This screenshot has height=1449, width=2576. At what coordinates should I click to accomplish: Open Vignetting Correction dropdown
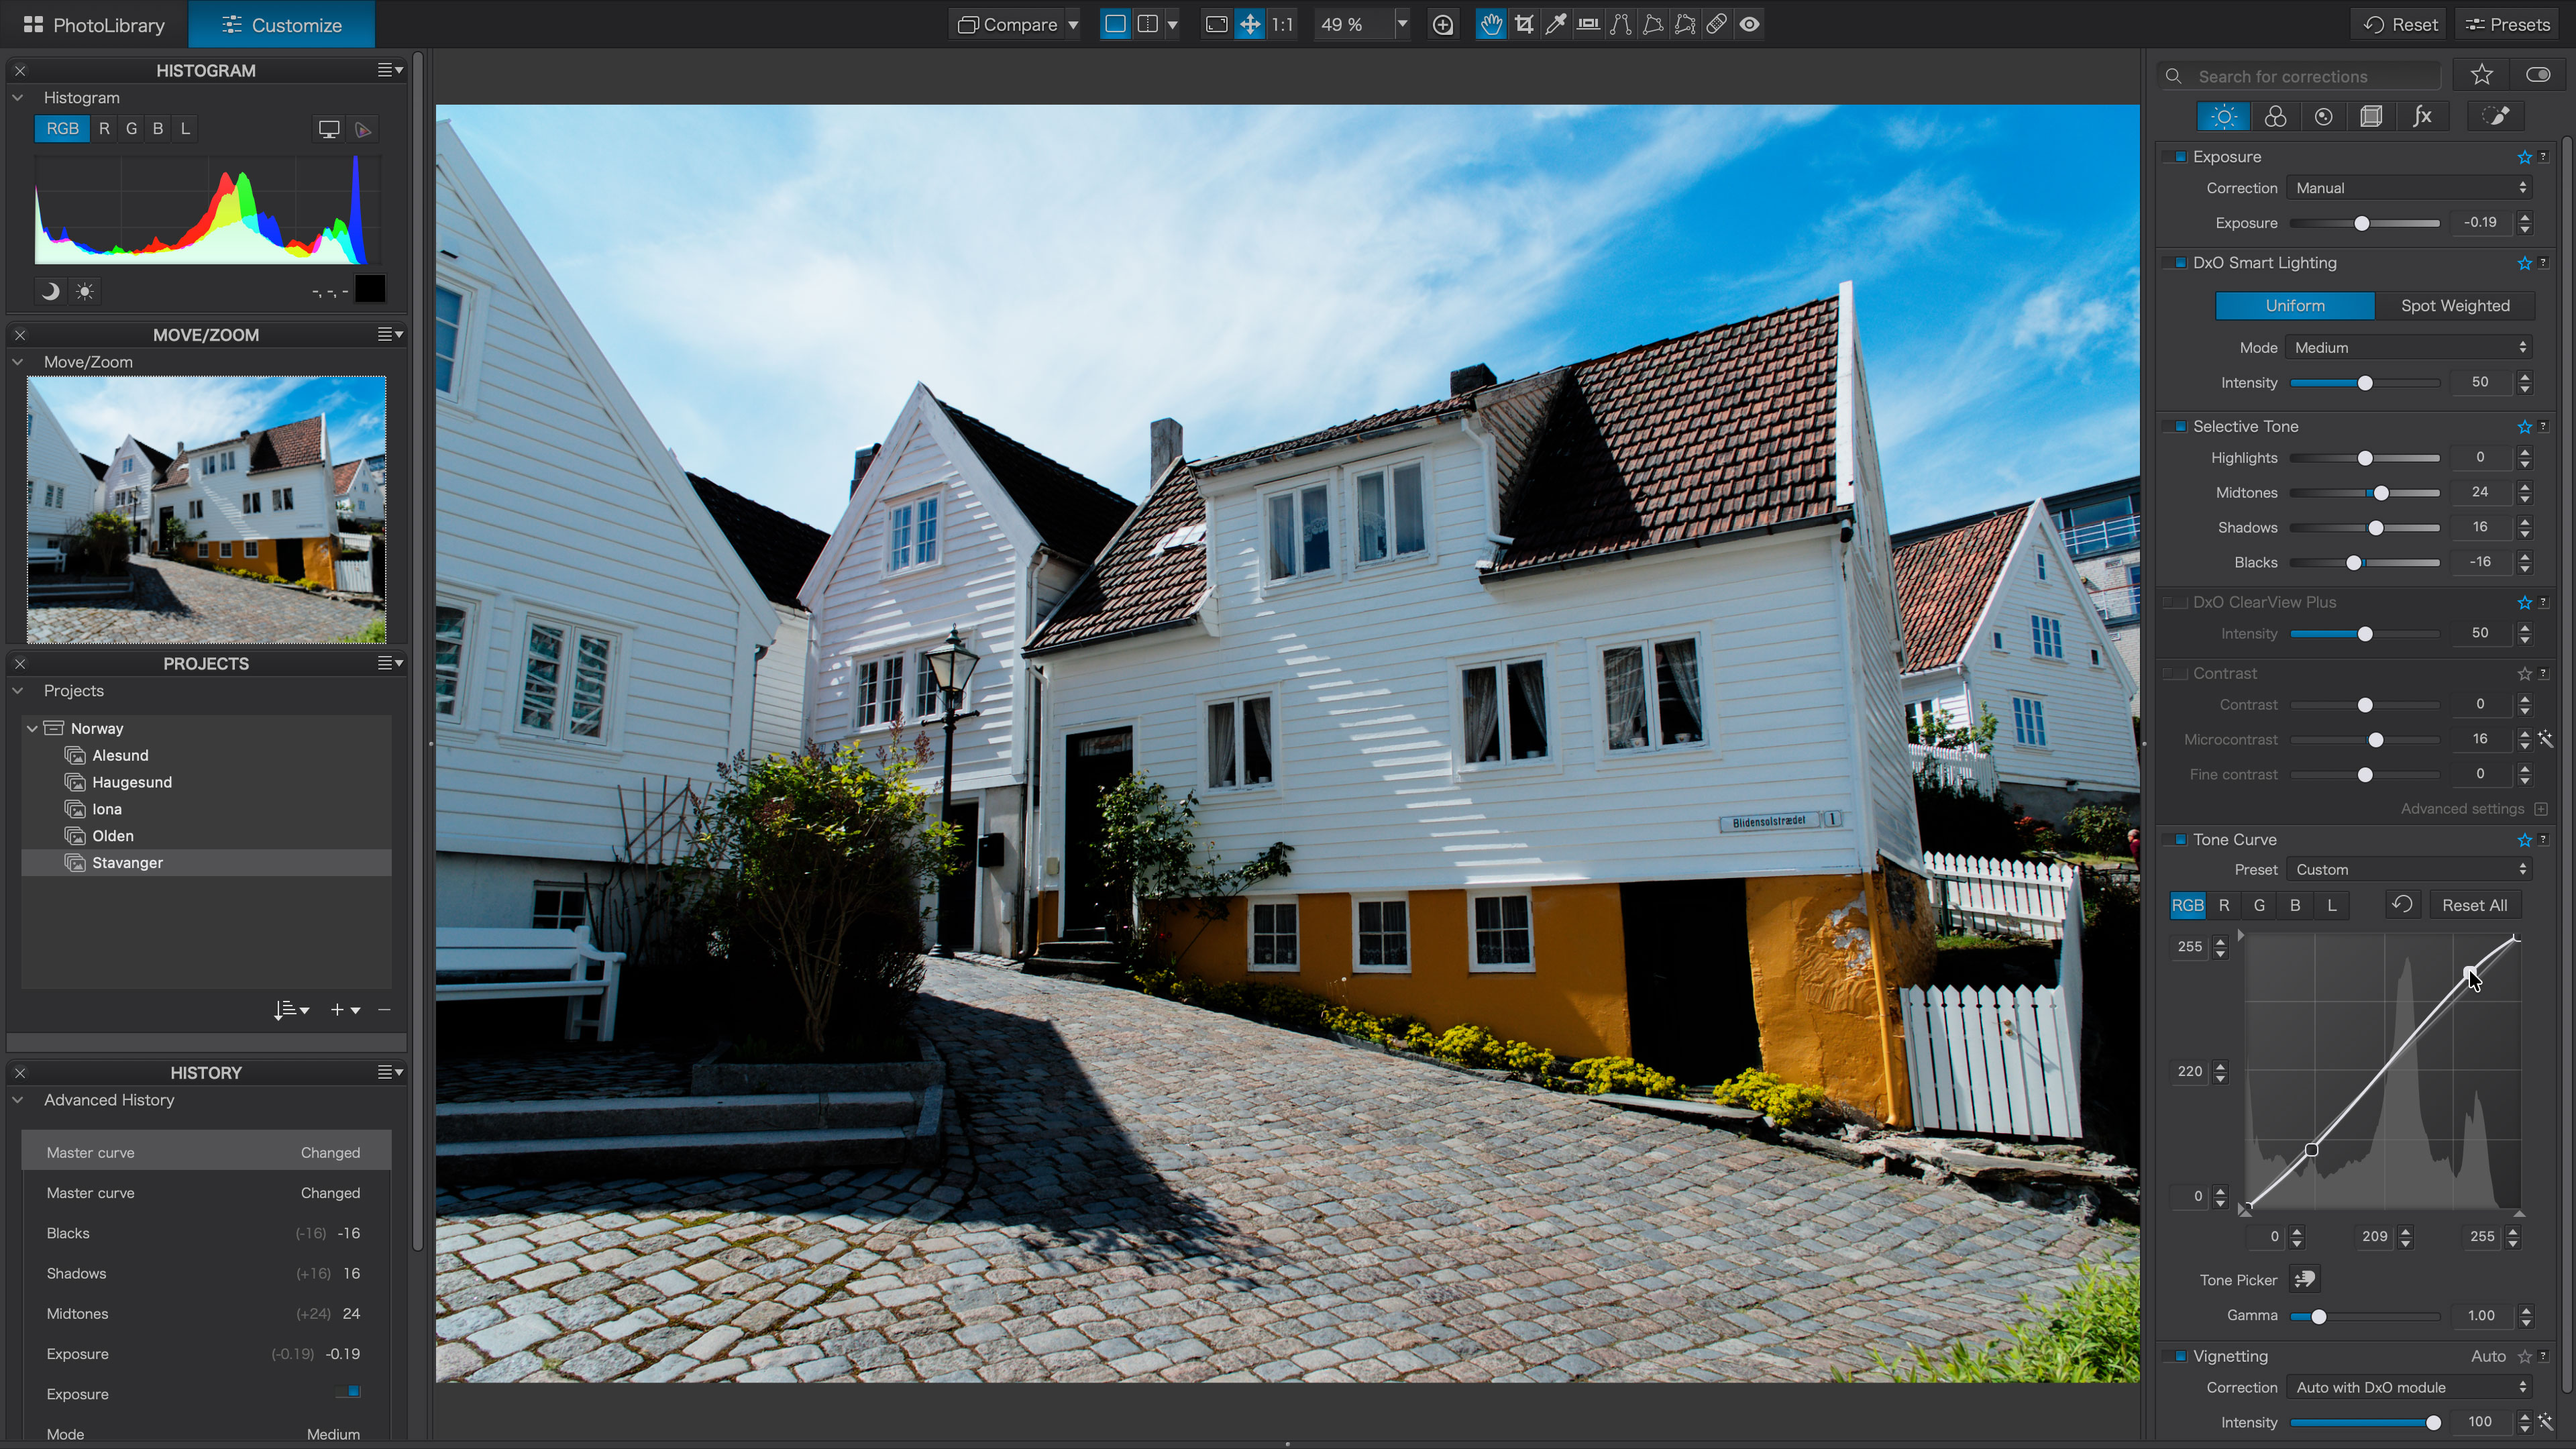[x=2410, y=1387]
